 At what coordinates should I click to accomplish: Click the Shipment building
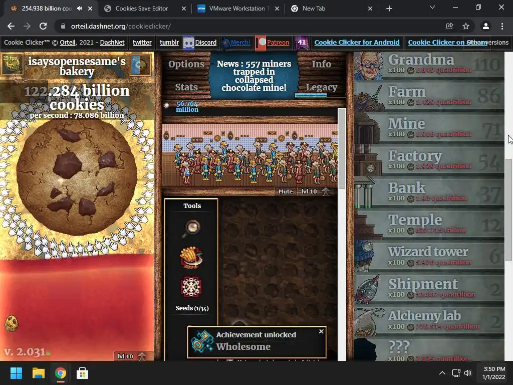tap(429, 289)
